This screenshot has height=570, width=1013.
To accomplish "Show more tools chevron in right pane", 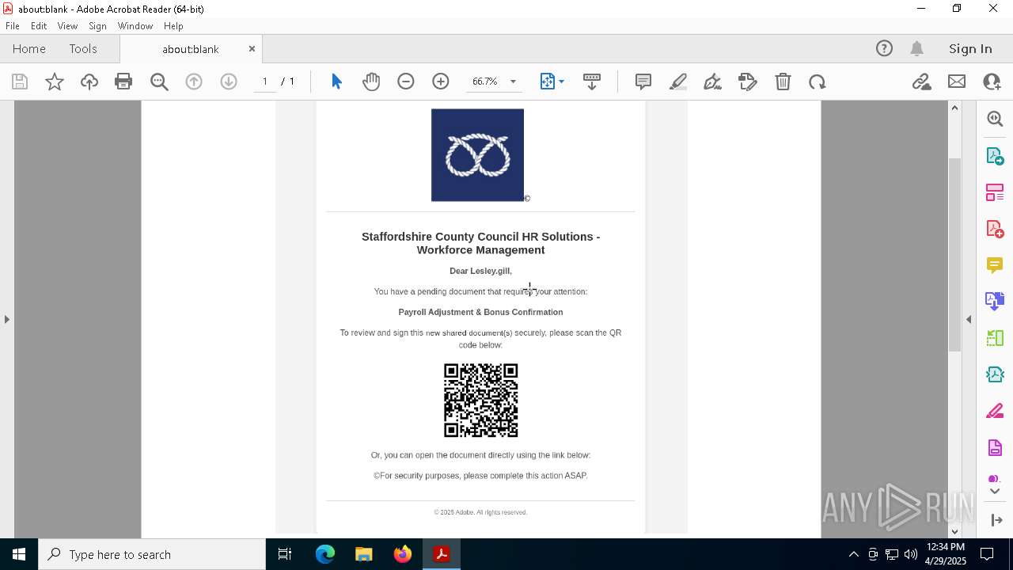I will 995,491.
